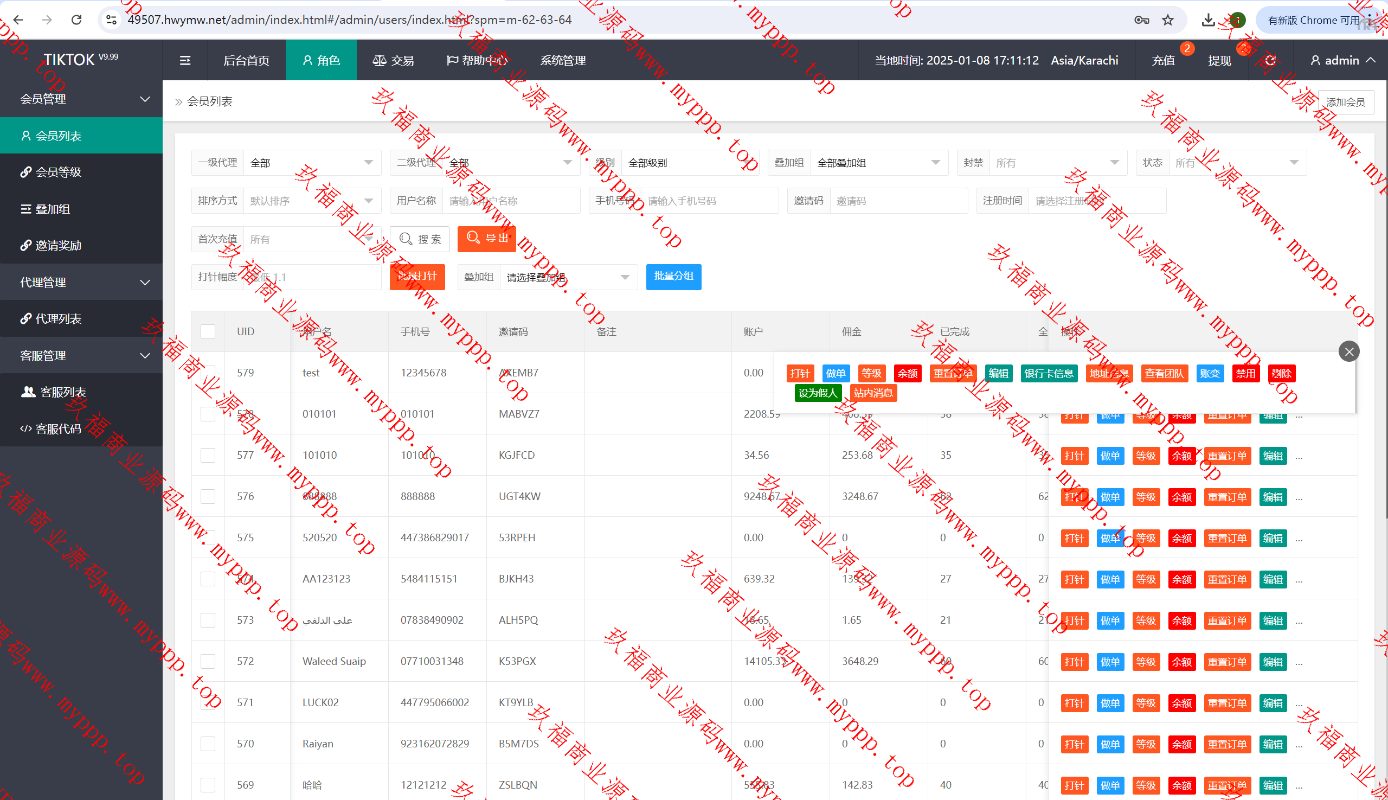Click the browser reload page icon
1388x800 pixels.
point(76,20)
